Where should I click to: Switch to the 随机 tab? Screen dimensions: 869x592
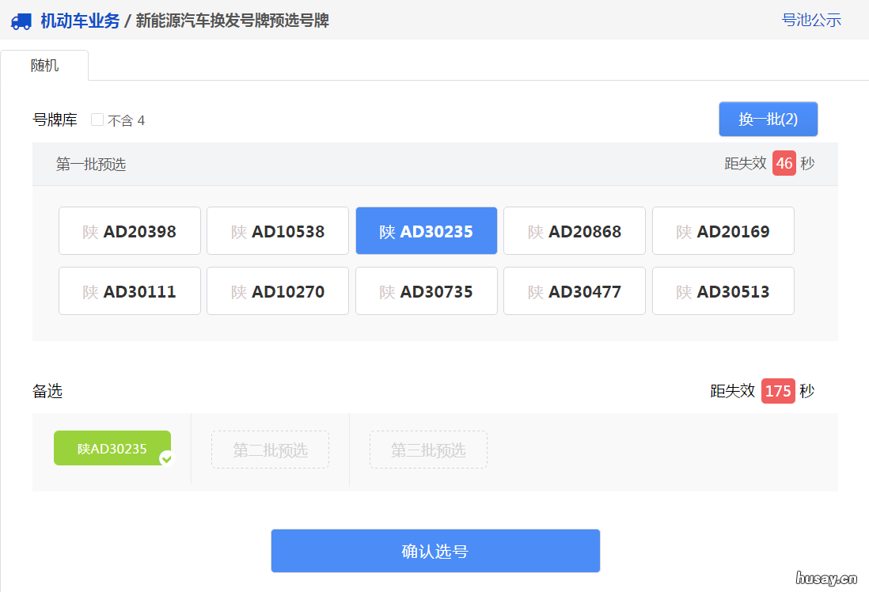click(44, 65)
